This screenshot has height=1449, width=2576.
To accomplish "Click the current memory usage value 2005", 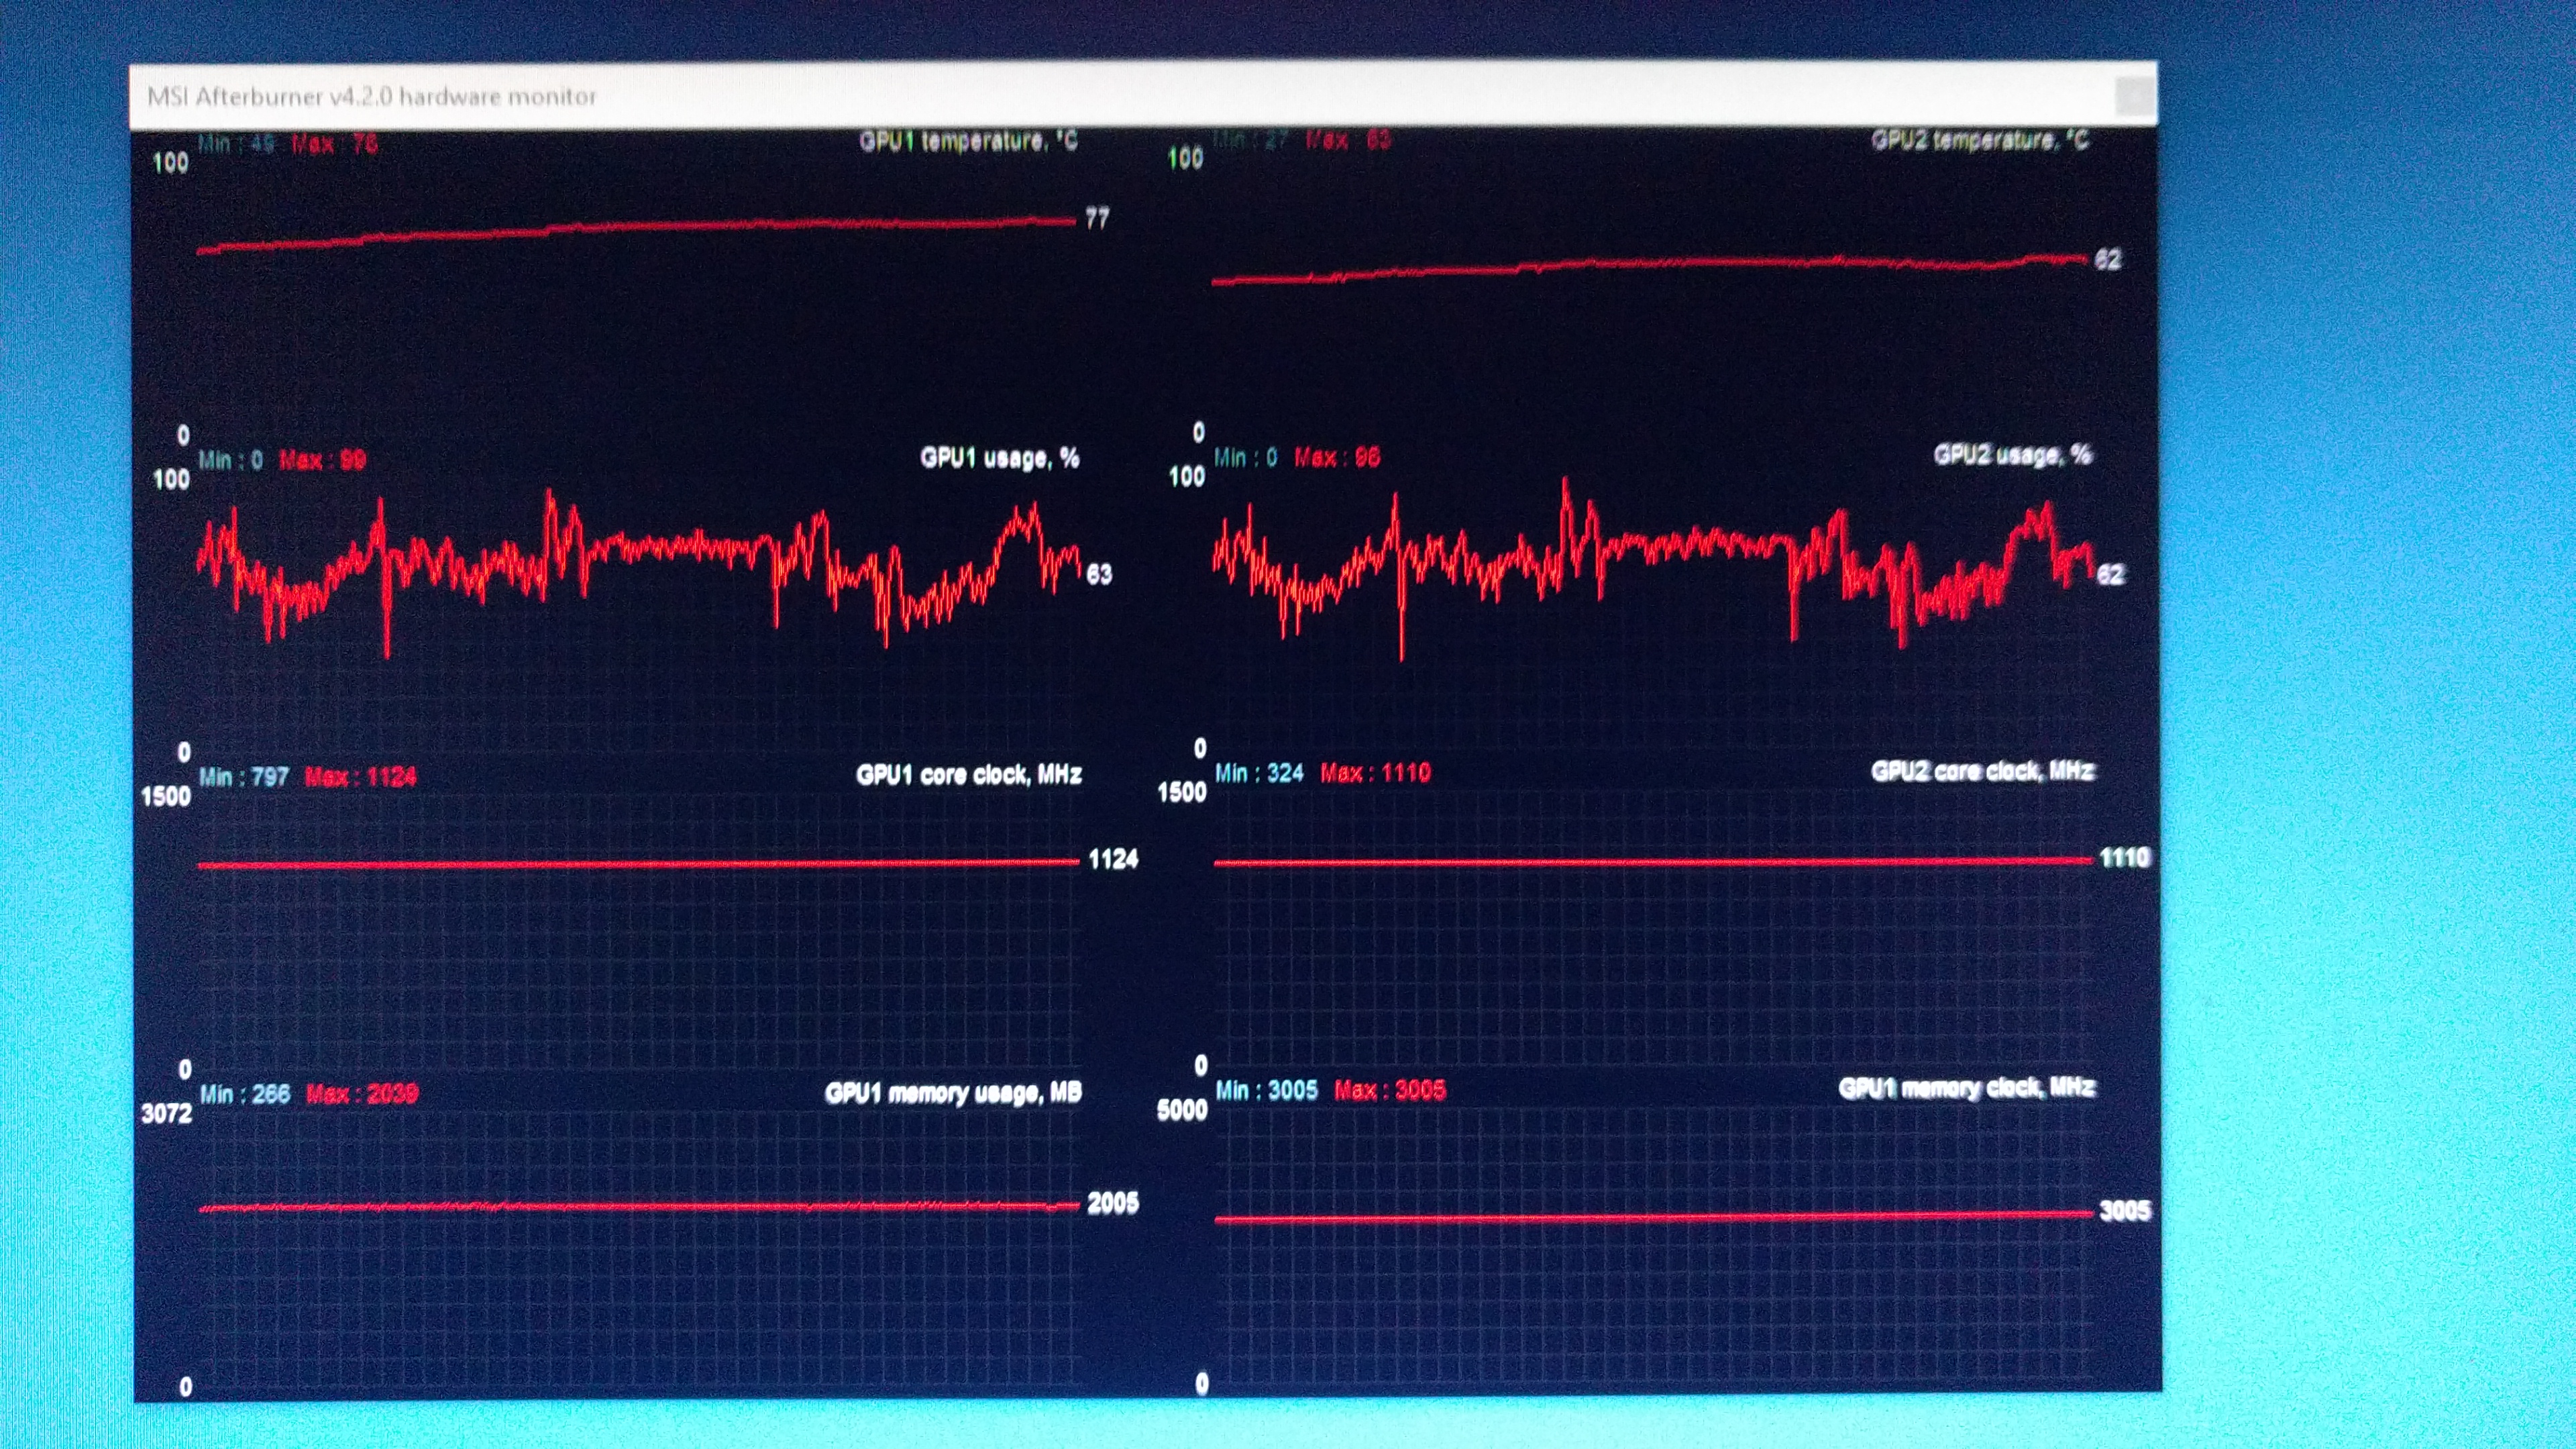I will click(1112, 1203).
